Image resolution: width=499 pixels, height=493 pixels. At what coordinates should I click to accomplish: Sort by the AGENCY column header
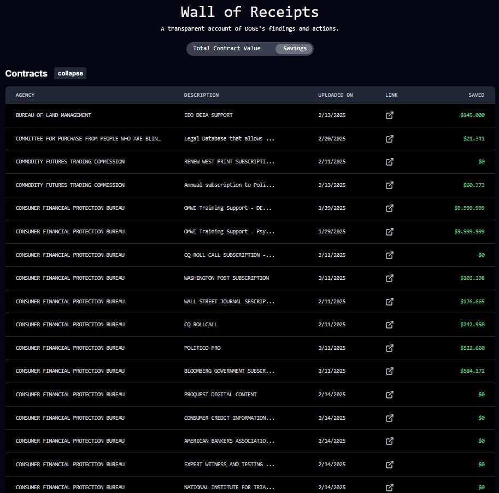coord(25,95)
